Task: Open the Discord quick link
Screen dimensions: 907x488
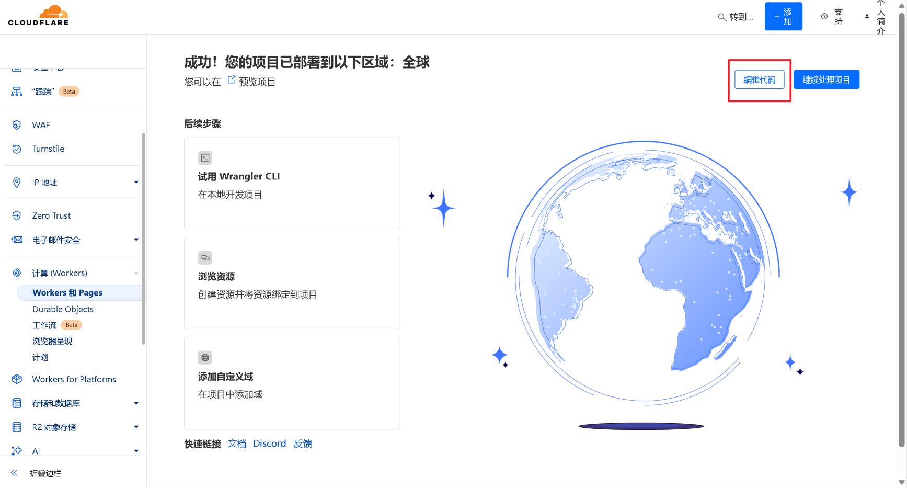Action: click(x=269, y=444)
